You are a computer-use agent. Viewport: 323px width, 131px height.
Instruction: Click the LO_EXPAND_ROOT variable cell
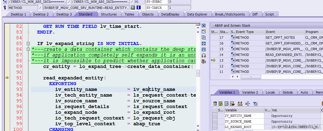[x=244, y=127]
